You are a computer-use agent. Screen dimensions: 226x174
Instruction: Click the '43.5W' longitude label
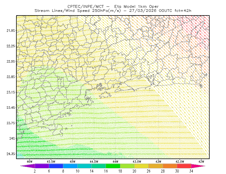[x=137, y=162]
